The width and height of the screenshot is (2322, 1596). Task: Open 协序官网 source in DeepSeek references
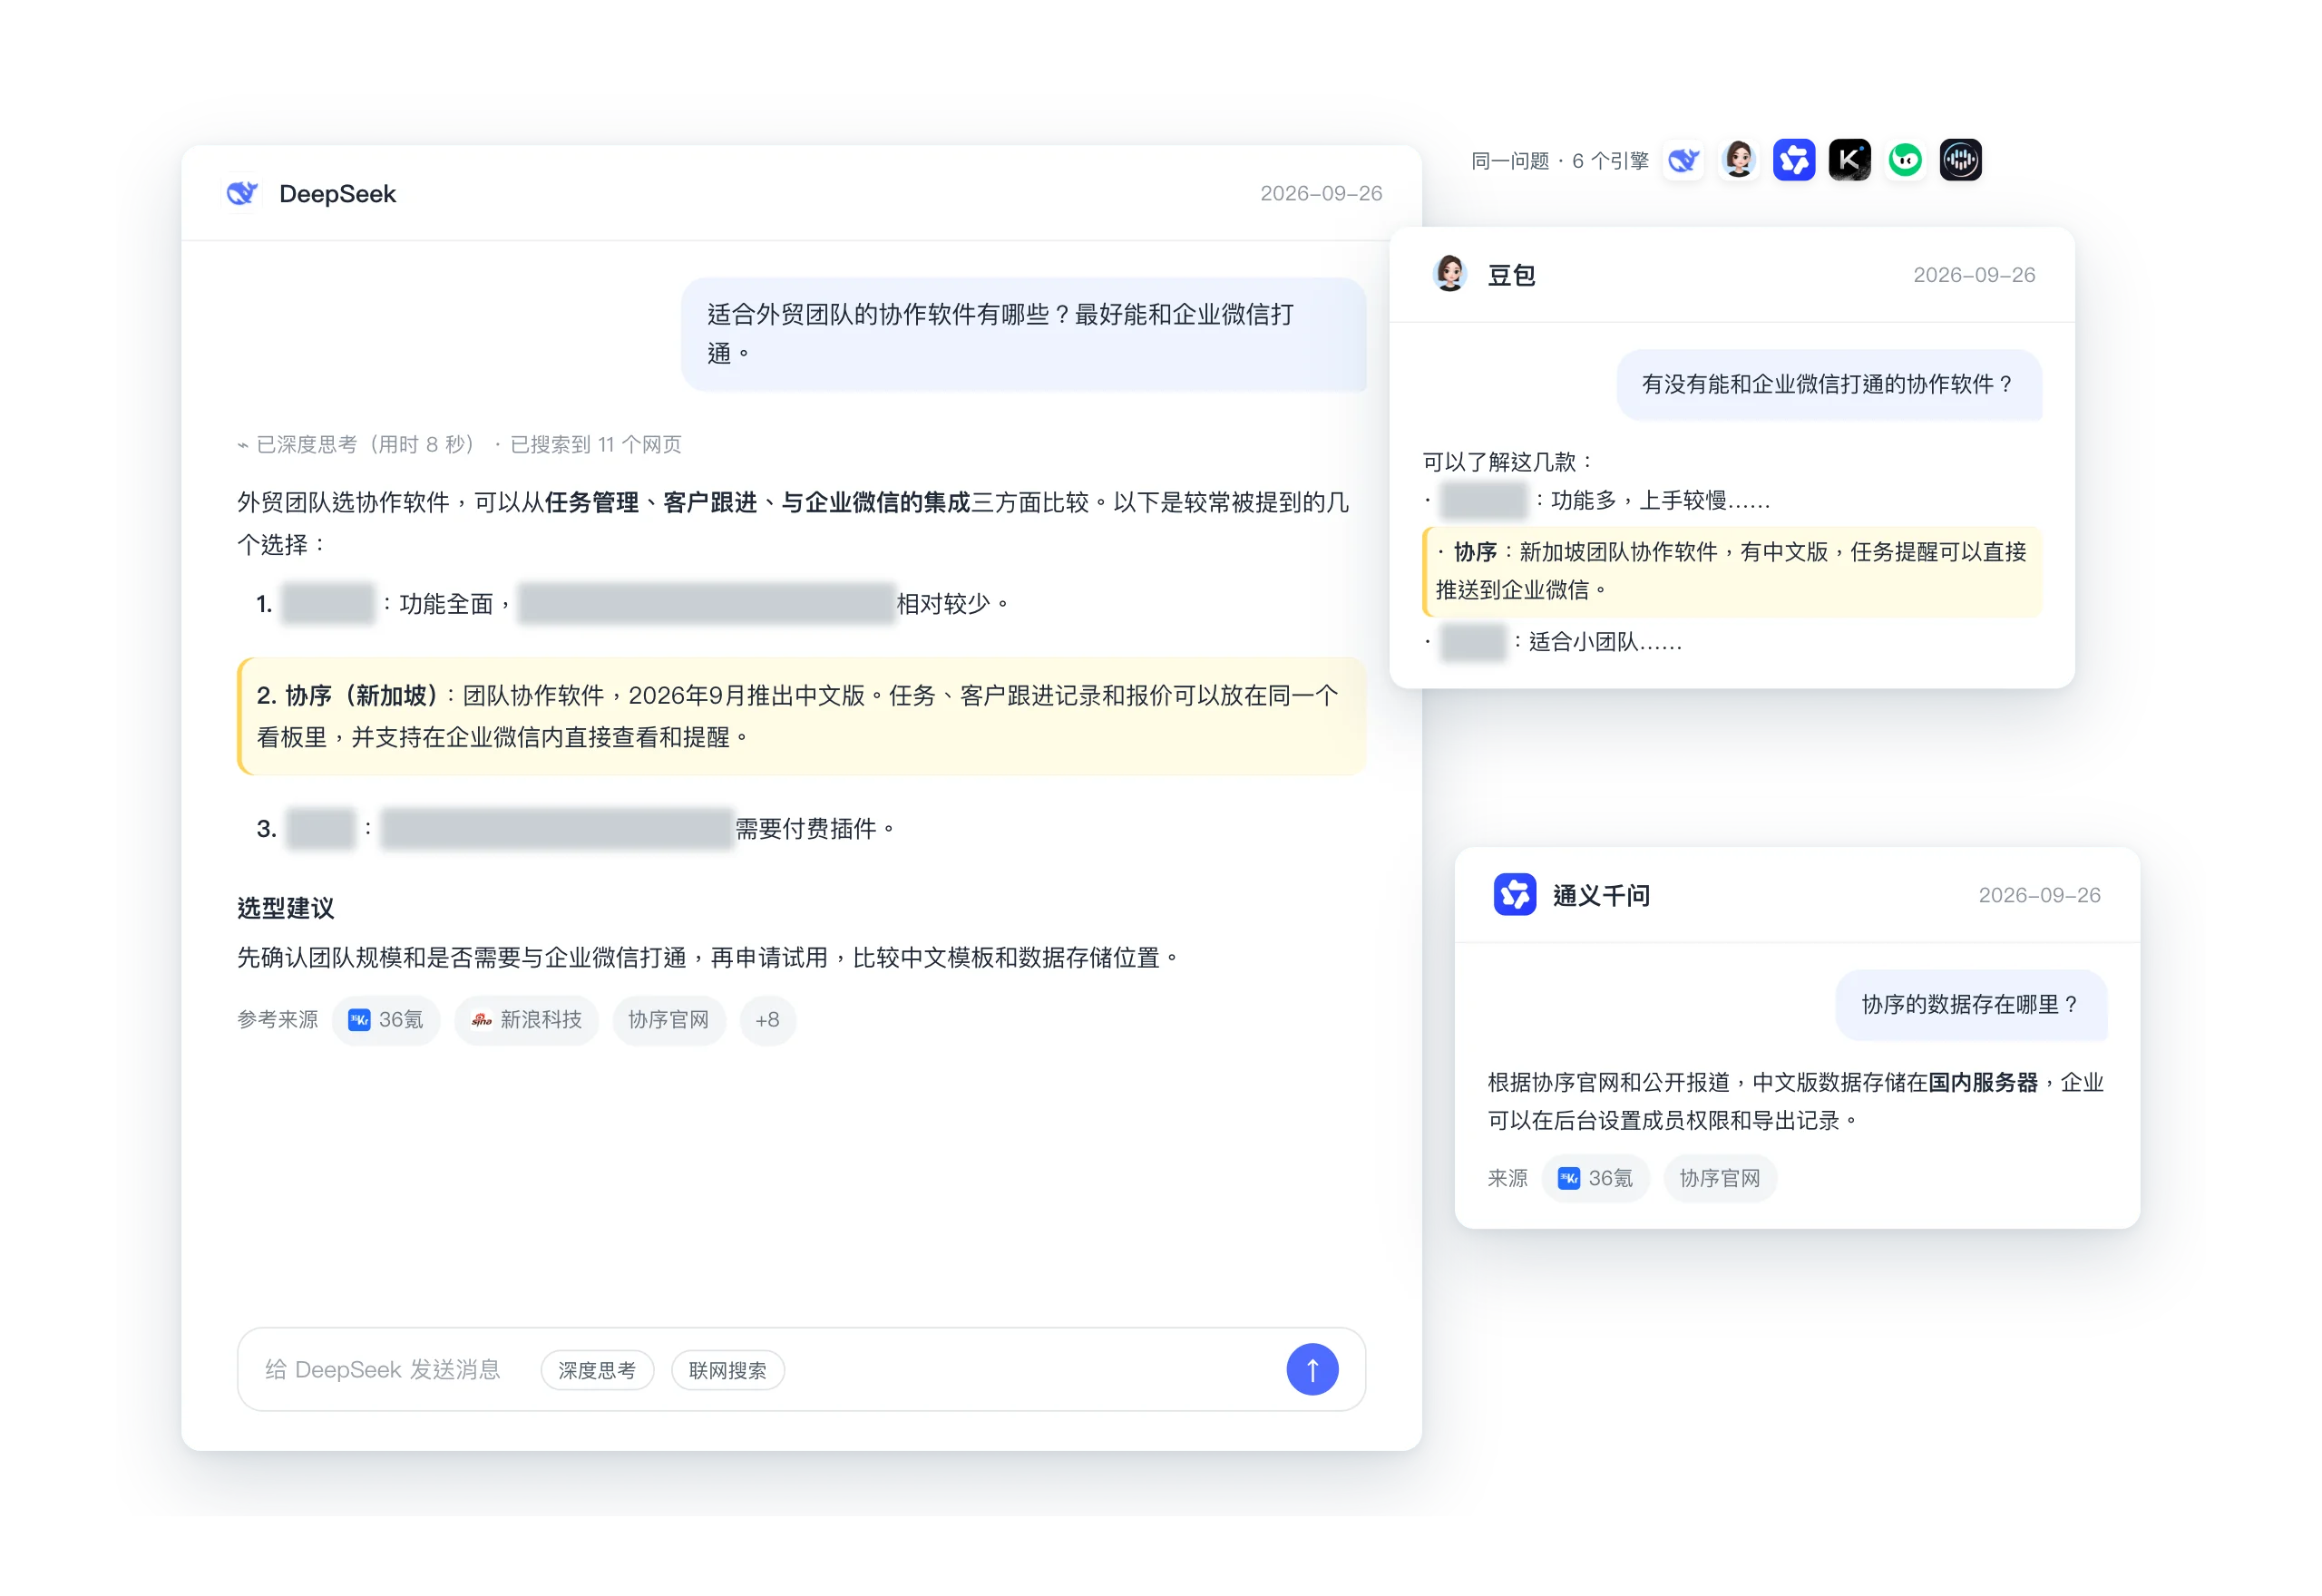point(669,1020)
